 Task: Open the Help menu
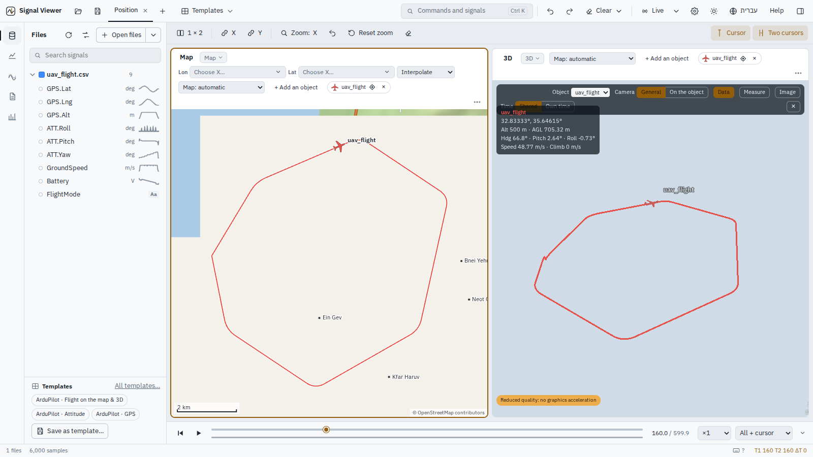pyautogui.click(x=776, y=11)
